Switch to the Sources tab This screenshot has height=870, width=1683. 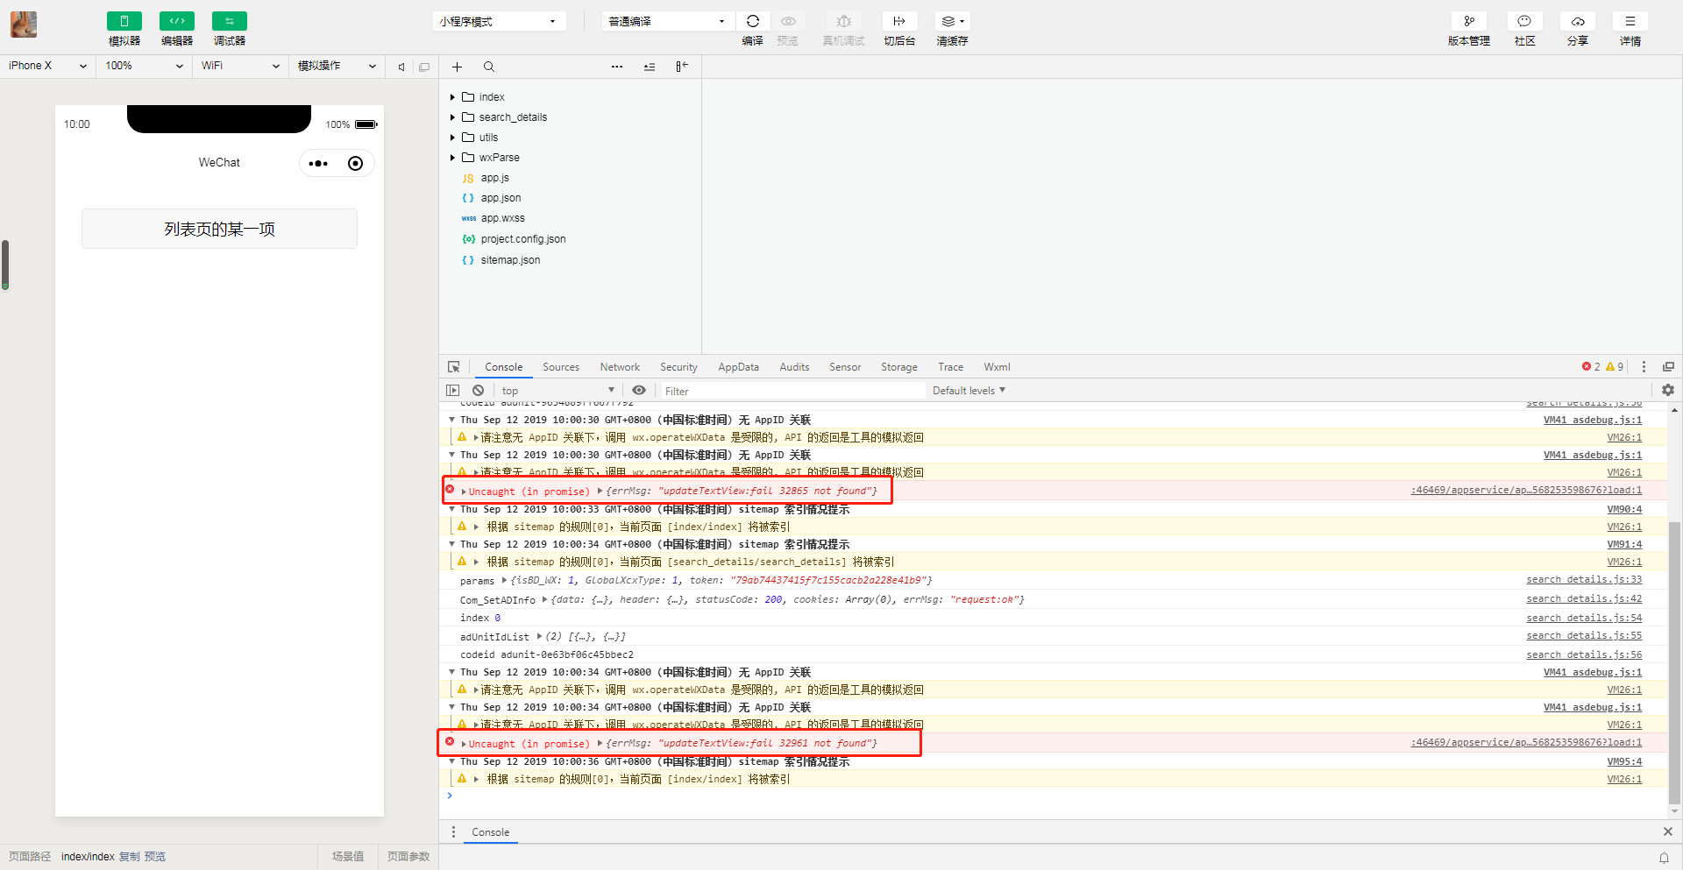[561, 367]
